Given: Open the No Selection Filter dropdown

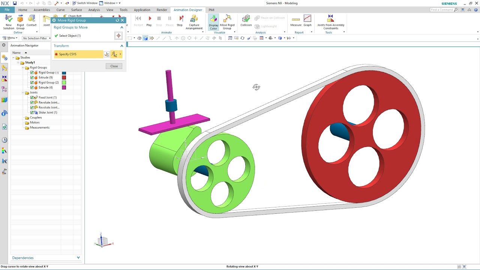Looking at the screenshot, I should [x=36, y=38].
